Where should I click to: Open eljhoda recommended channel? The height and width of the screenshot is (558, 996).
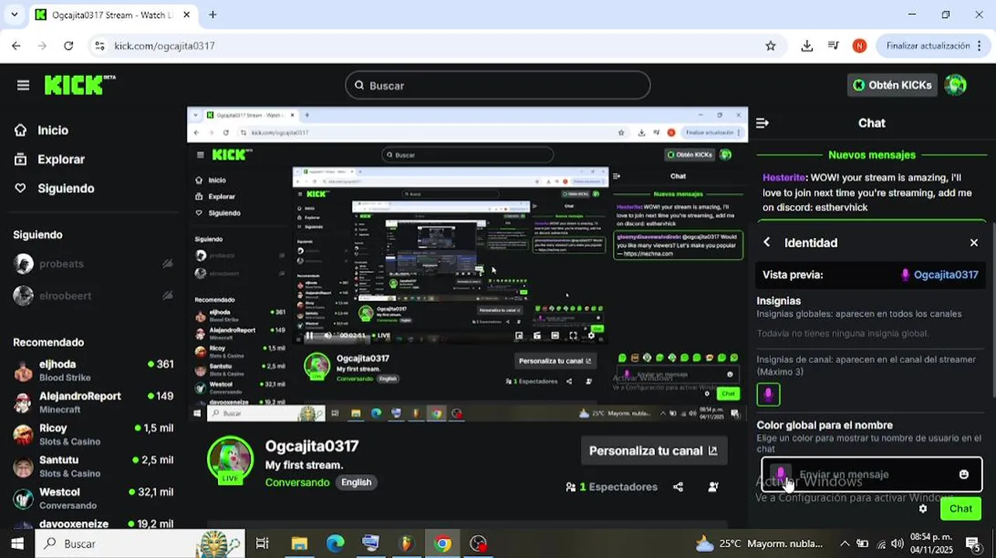(93, 370)
